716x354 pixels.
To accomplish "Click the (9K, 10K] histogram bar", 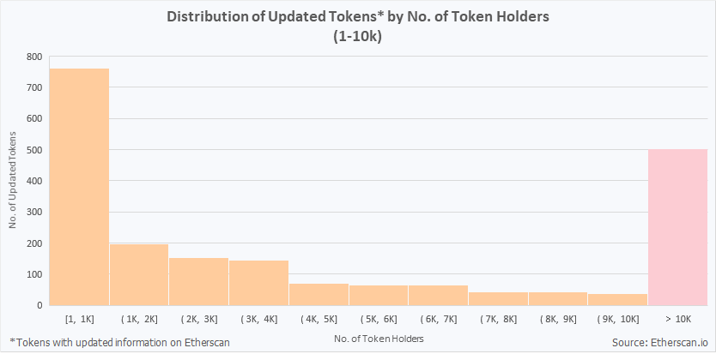I will tap(617, 299).
